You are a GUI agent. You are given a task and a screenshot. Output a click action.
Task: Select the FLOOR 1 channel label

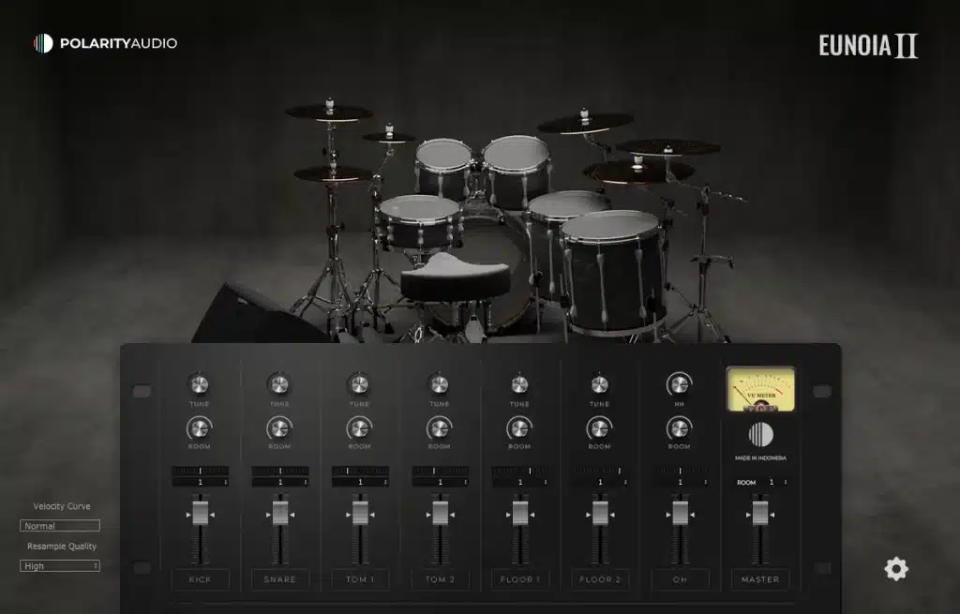tap(519, 579)
